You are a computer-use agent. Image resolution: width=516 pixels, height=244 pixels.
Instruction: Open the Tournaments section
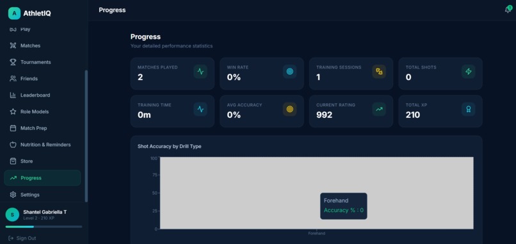pyautogui.click(x=42, y=62)
